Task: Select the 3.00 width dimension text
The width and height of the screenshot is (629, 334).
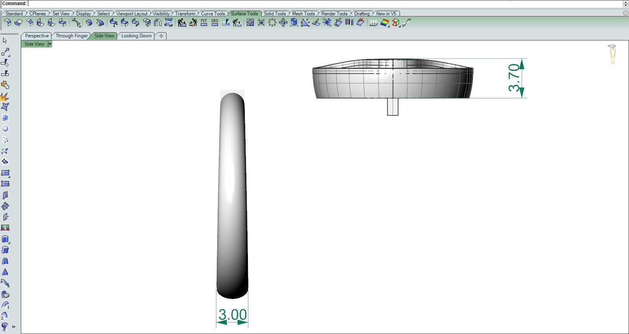Action: click(233, 315)
